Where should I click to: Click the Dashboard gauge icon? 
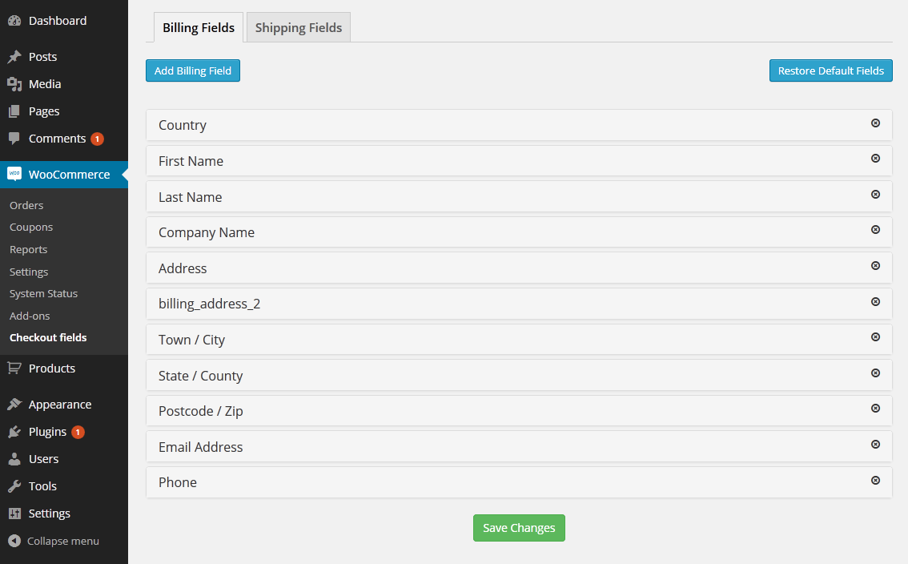point(14,21)
